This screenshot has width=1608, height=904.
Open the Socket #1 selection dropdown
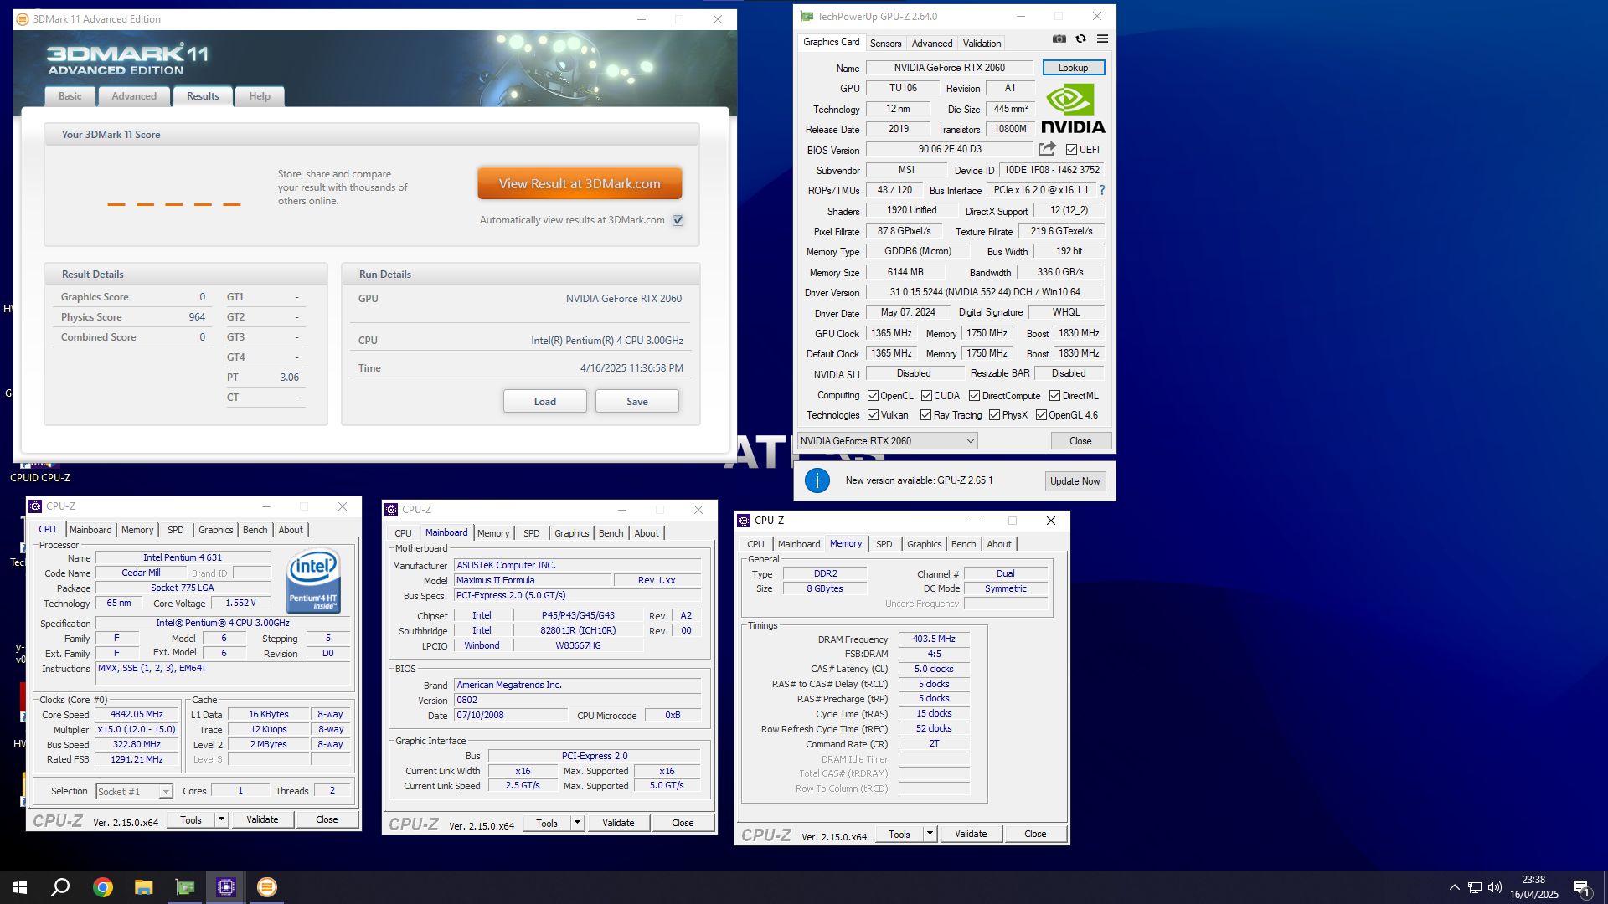click(x=134, y=791)
